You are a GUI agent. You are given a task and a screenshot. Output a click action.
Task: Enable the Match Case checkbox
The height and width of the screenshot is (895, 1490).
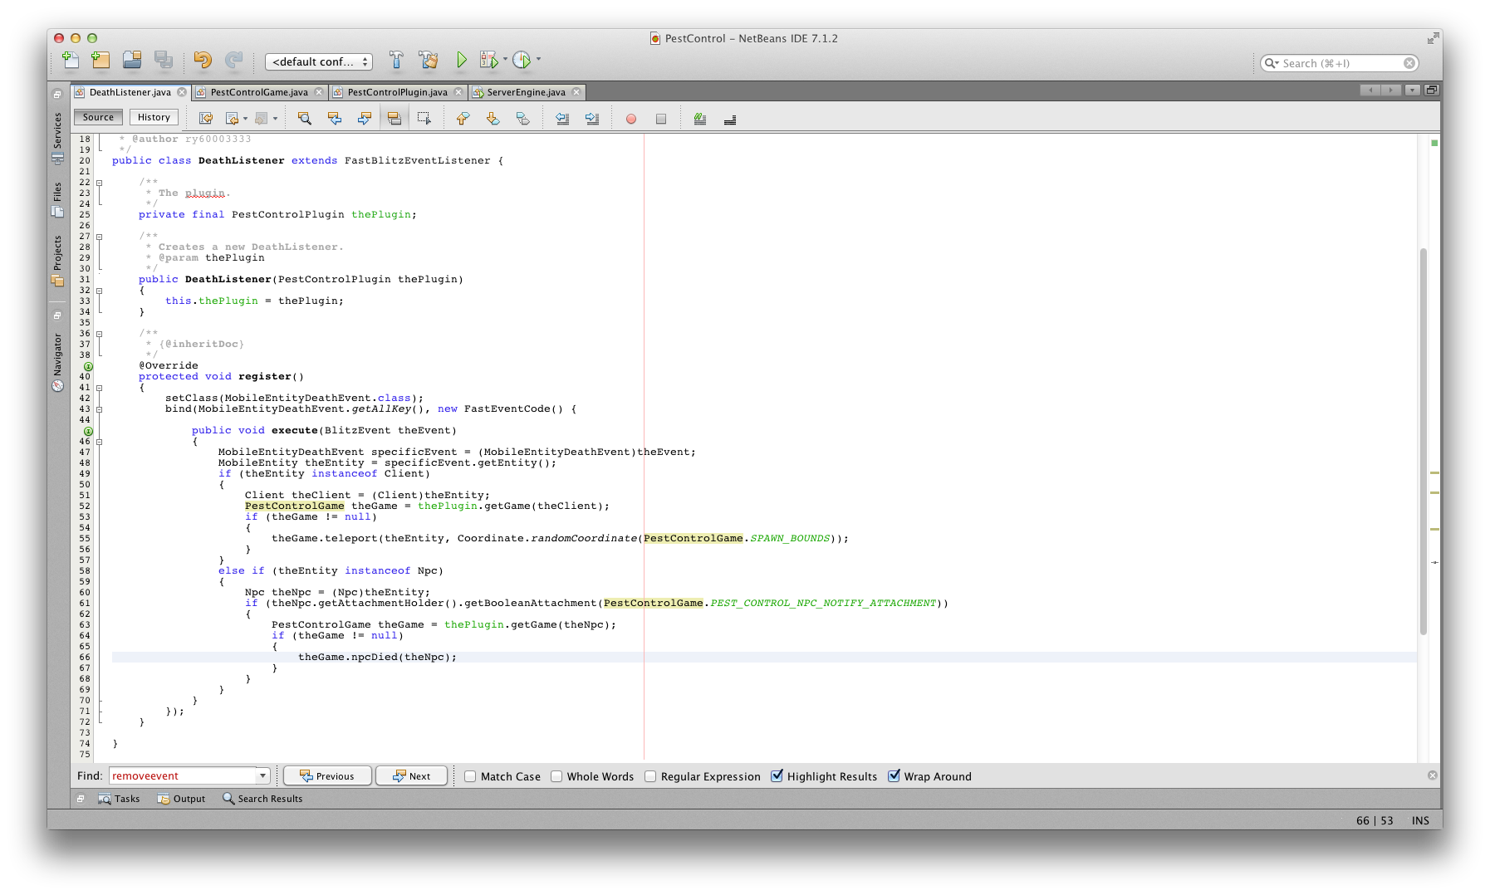point(470,776)
